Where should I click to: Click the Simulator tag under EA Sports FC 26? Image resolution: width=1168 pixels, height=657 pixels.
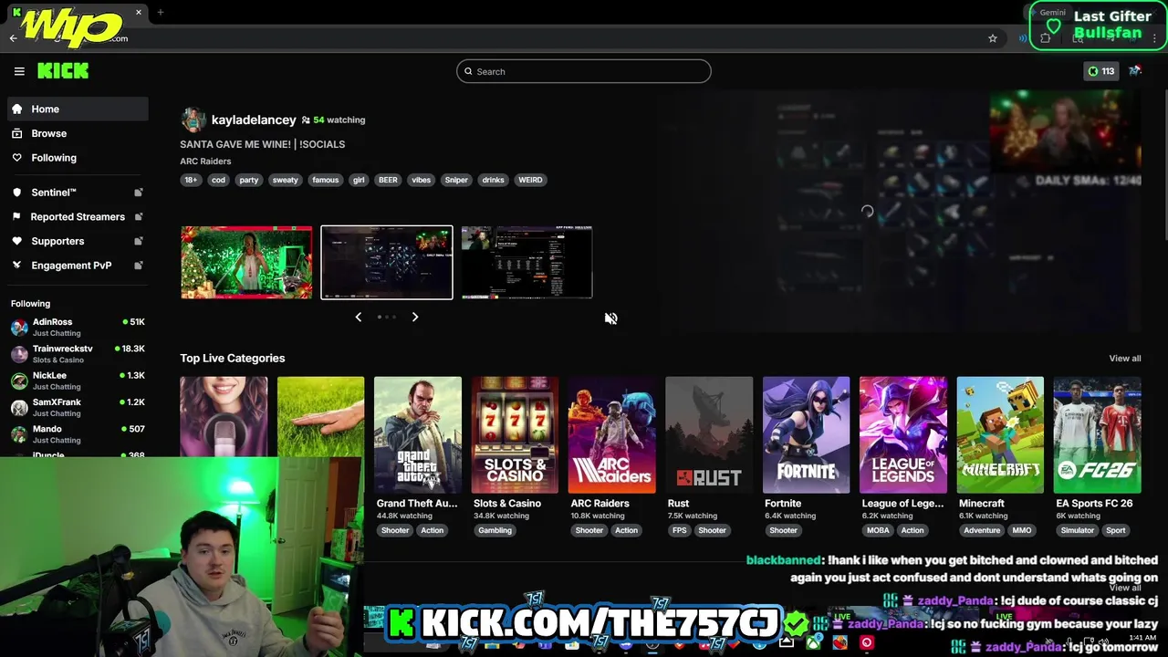tap(1078, 530)
